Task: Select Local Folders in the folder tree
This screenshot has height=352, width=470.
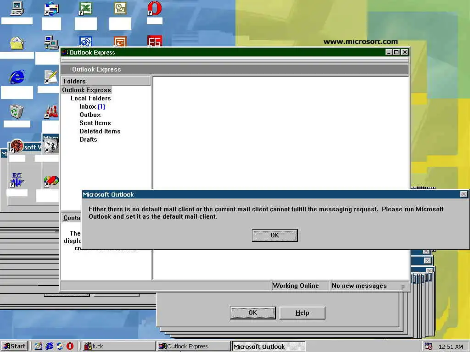Action: (90, 98)
